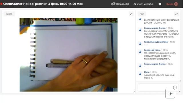Click the name Гриднева Елена in chat
Screen dimensions: 183x103
(x=152, y=50)
